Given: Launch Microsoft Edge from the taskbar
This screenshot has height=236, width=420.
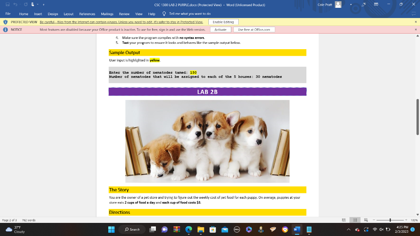Looking at the screenshot, I should click(189, 229).
